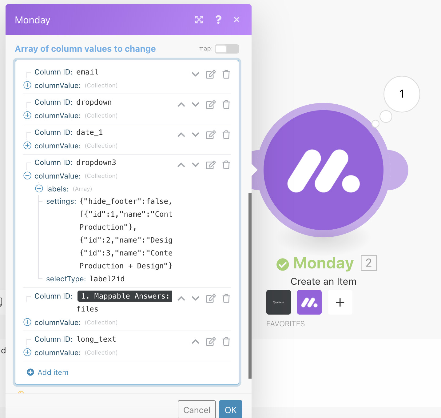Expand the files columnValue collection
This screenshot has width=441, height=418.
tap(27, 322)
